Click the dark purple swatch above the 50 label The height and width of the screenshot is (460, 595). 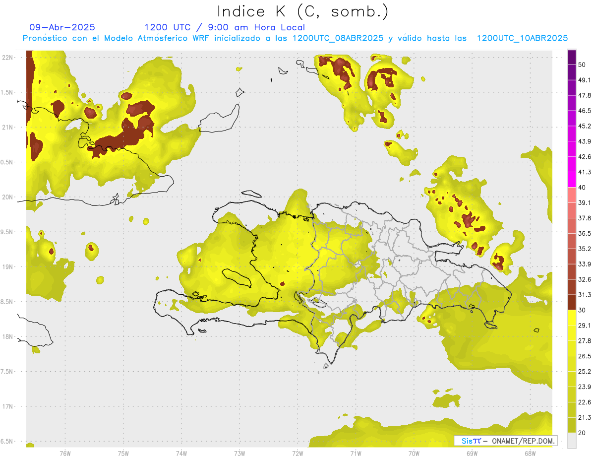(x=572, y=58)
